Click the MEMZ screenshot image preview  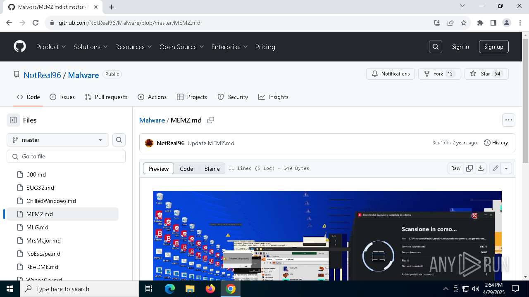click(327, 236)
